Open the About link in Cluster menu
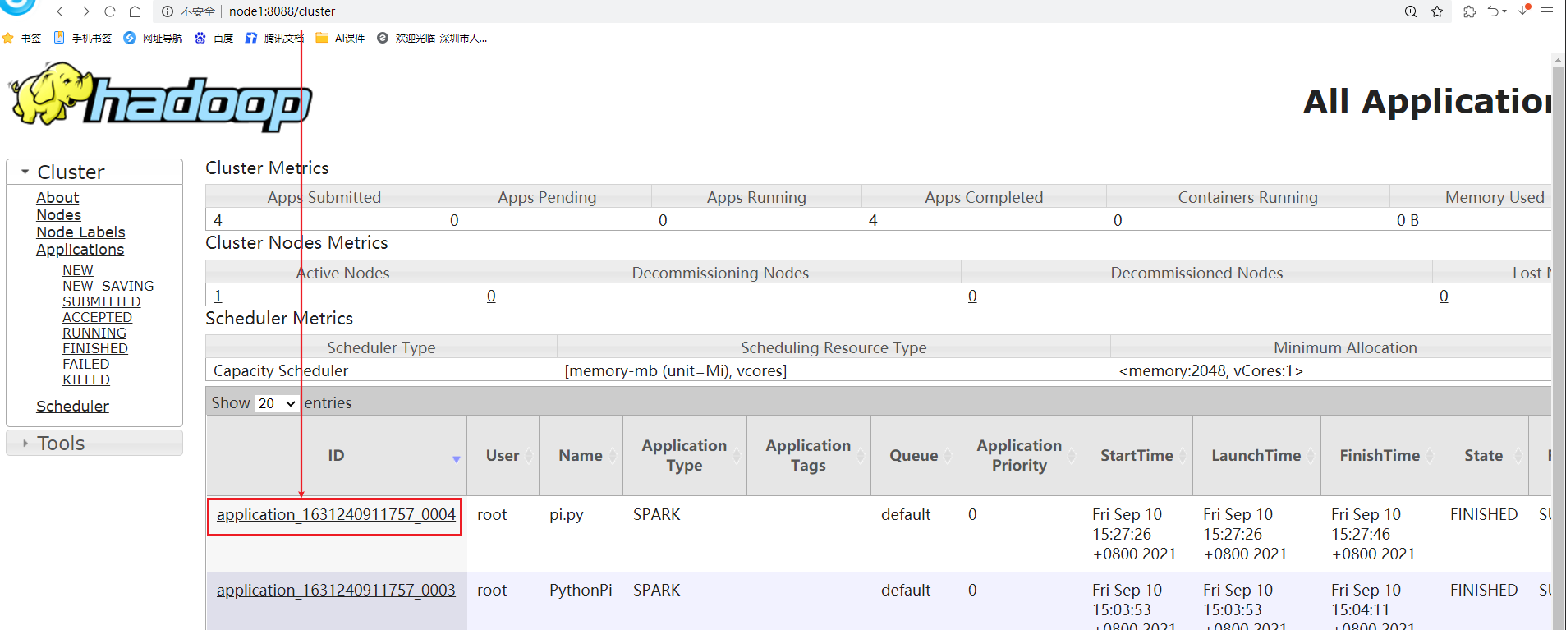1566x630 pixels. coord(57,198)
